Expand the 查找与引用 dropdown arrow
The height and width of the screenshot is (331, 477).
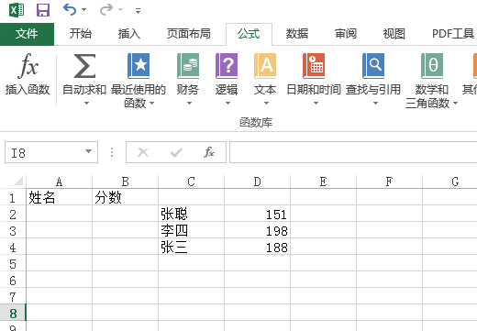point(375,104)
